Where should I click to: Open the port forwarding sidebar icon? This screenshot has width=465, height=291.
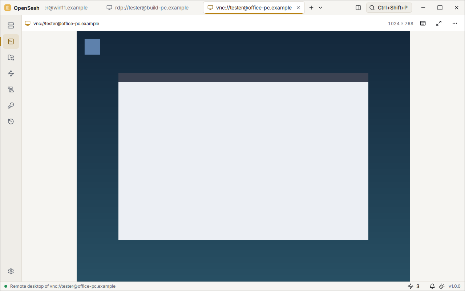pyautogui.click(x=11, y=73)
